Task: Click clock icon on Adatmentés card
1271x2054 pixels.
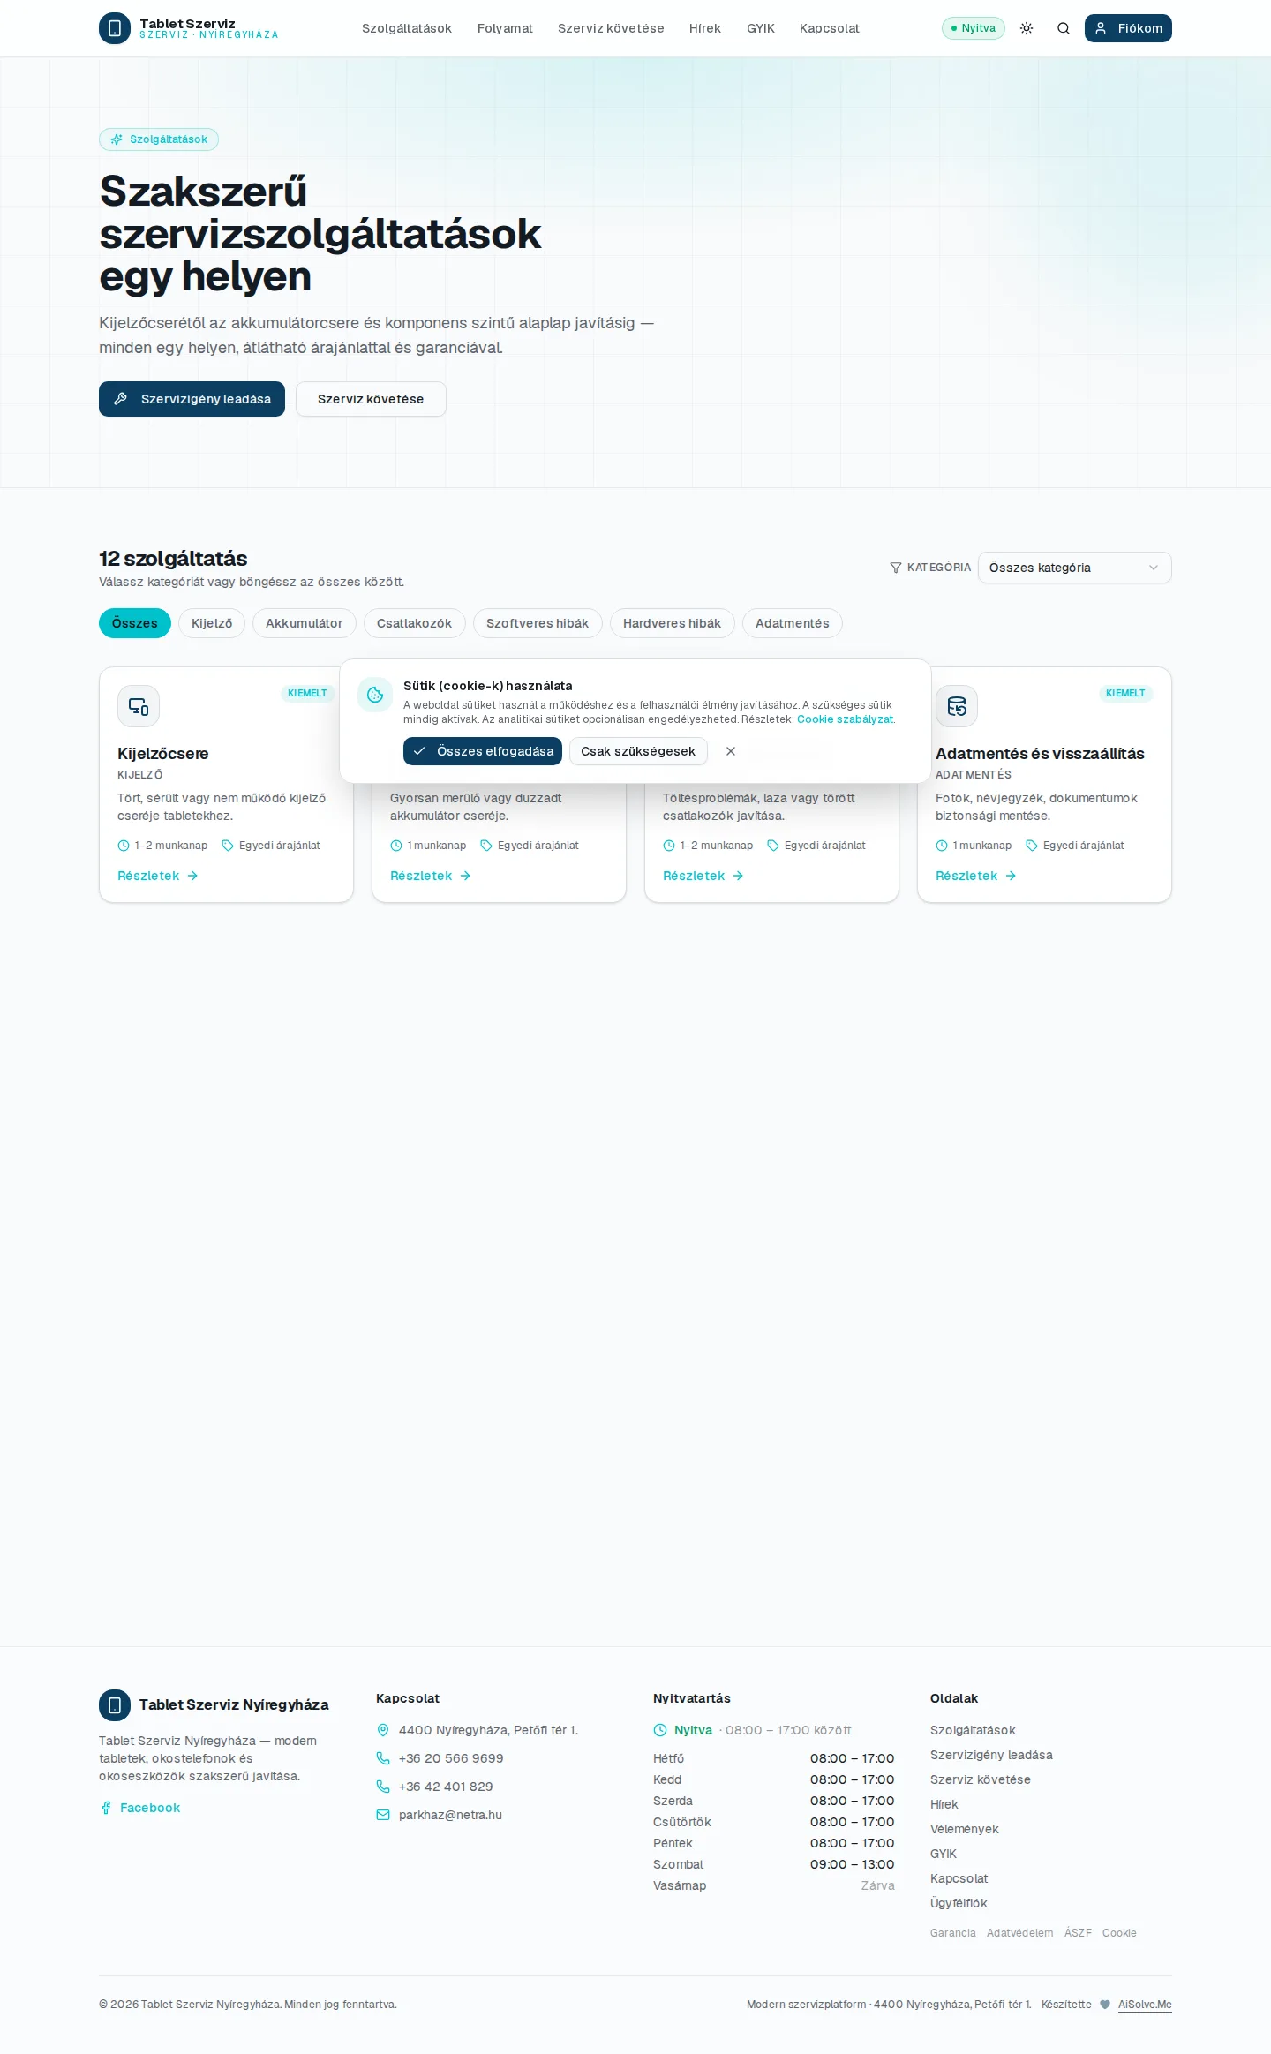Action: pyautogui.click(x=942, y=846)
